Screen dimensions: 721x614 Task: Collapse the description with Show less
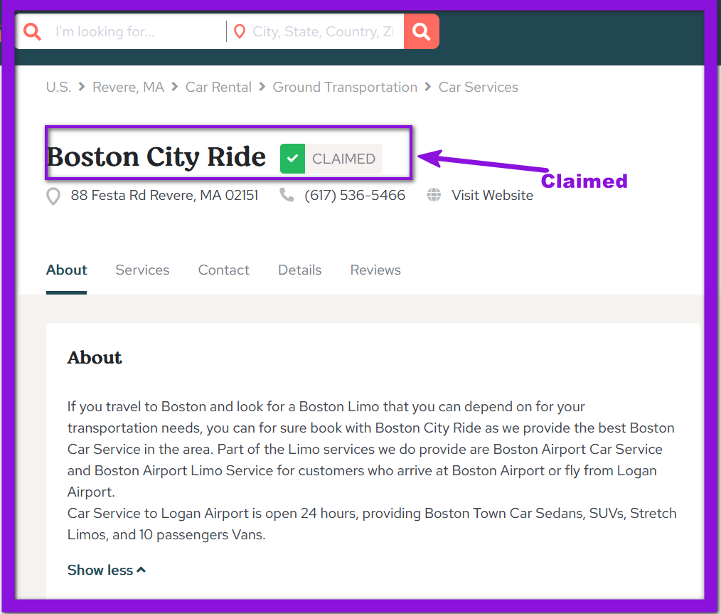pos(106,570)
